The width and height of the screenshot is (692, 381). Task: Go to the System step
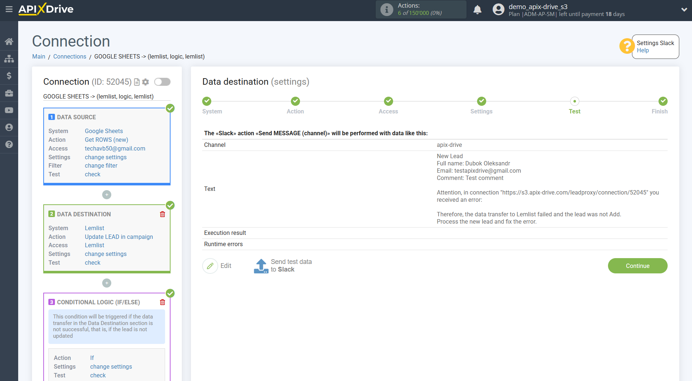coord(207,101)
